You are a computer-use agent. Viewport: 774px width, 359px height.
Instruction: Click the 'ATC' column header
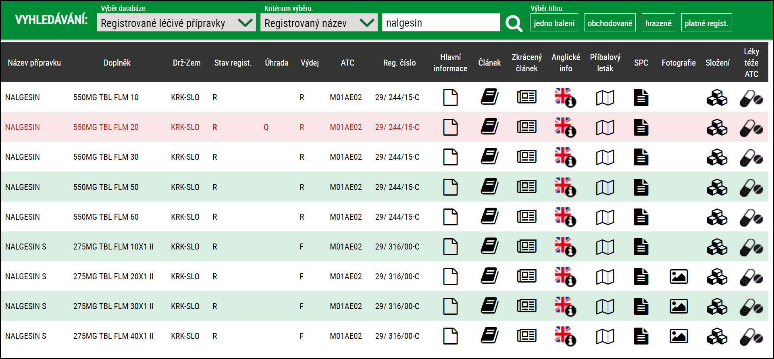[347, 63]
